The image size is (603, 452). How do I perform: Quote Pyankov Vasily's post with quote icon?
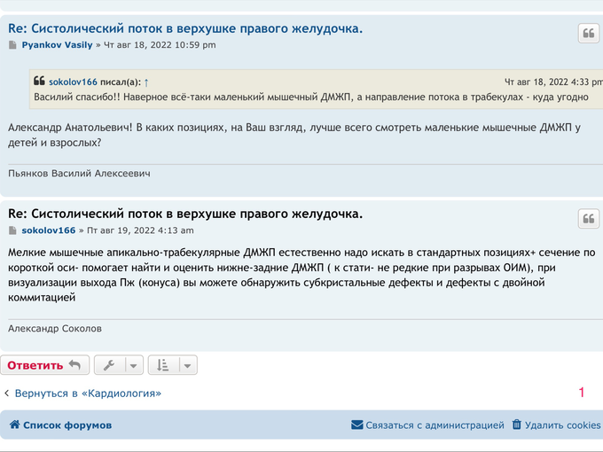(x=589, y=34)
